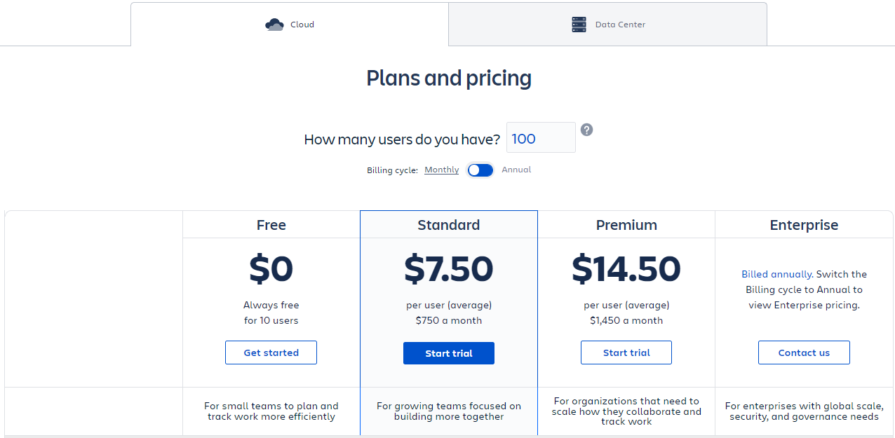This screenshot has height=438, width=895.
Task: Get started with the Free plan
Action: tap(271, 352)
